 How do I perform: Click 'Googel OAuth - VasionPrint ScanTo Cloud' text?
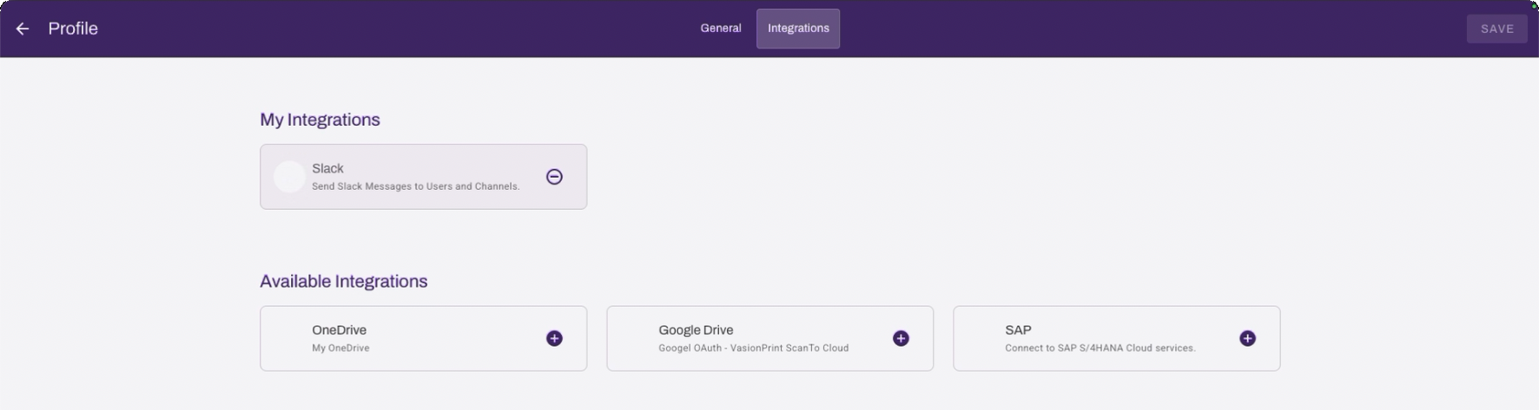753,348
